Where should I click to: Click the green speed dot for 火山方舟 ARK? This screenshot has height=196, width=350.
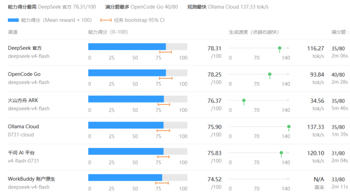click(244, 101)
